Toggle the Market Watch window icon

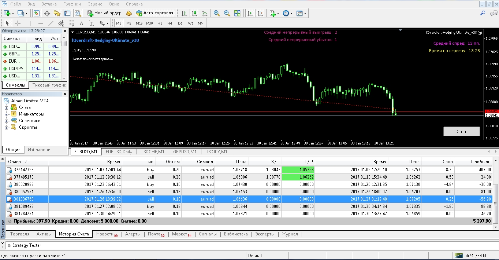[x=37, y=13]
